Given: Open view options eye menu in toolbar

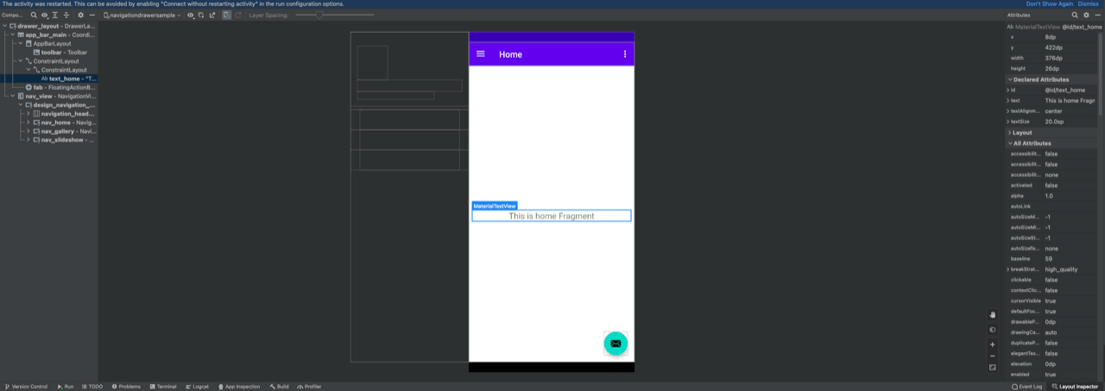Looking at the screenshot, I should (191, 16).
